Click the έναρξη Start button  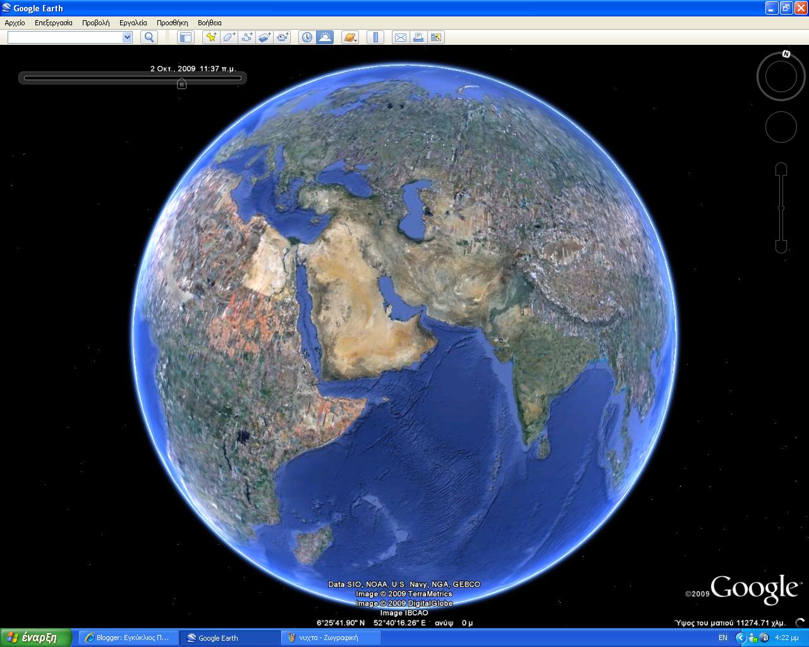(x=36, y=638)
